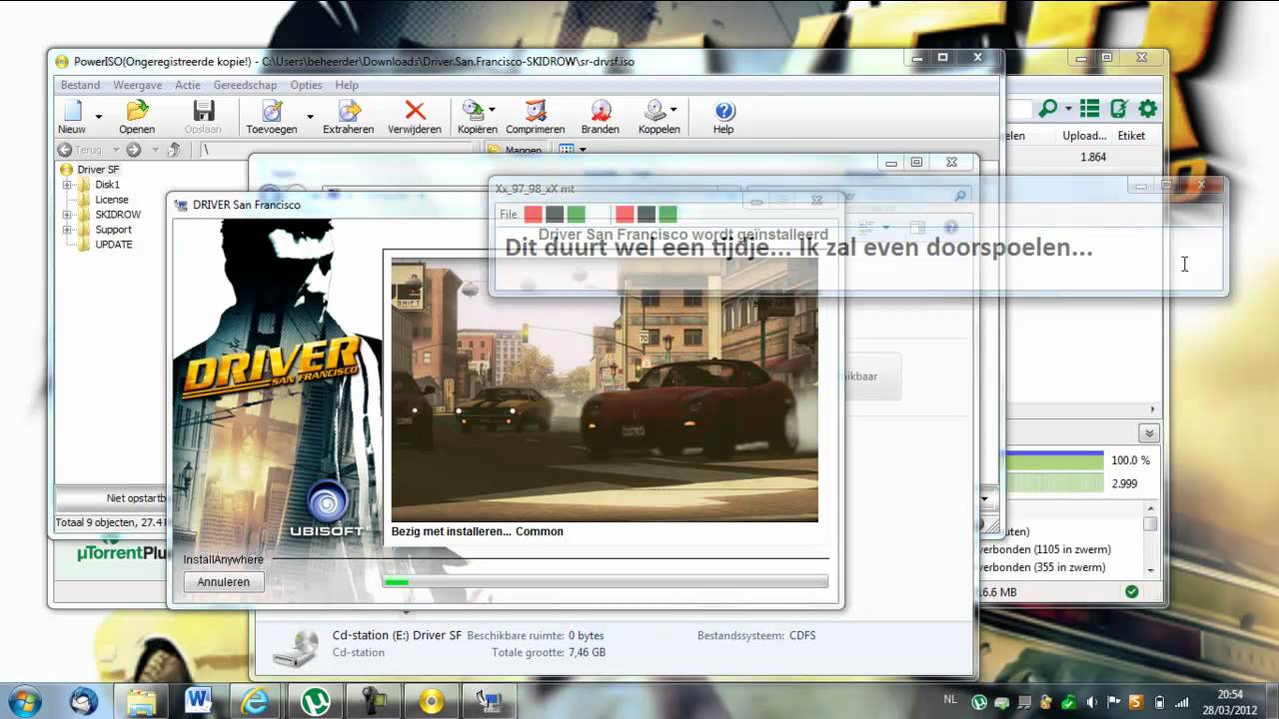
Task: Click the Branden burn disc icon
Action: (601, 110)
